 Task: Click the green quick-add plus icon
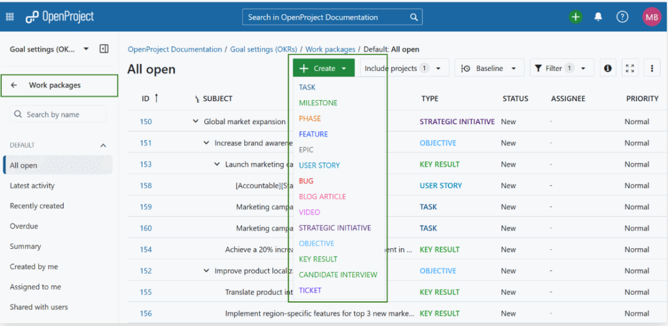(576, 17)
